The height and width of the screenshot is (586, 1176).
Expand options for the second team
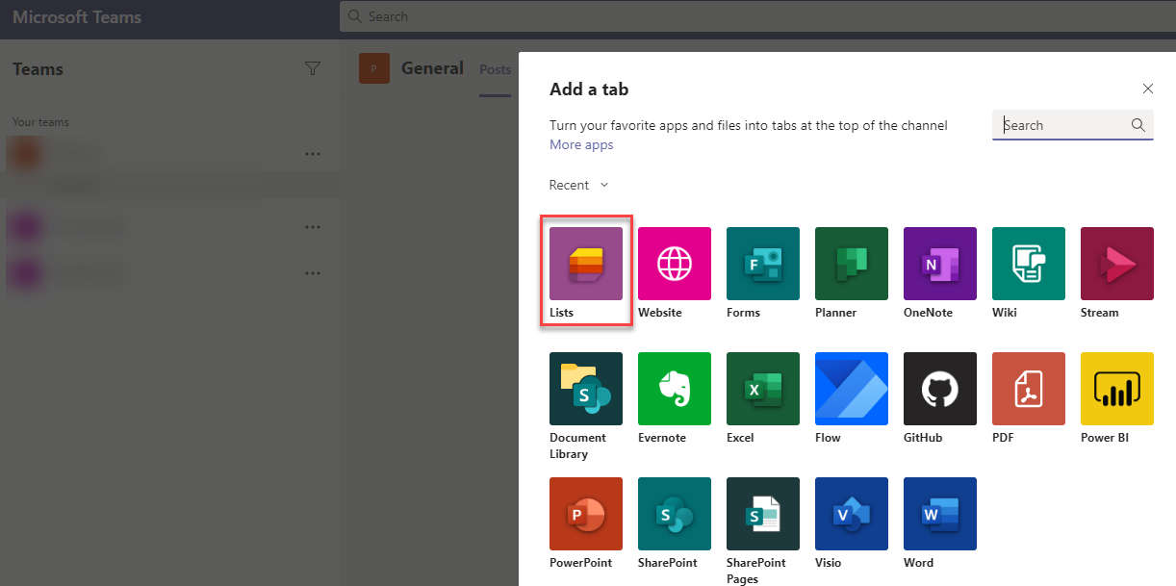tap(312, 226)
